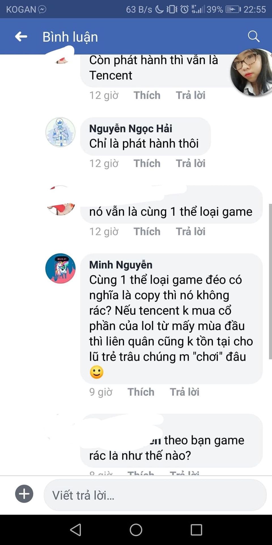The image size is (272, 545).
Task: Open Minh Nguyễn's name link
Action: point(121,265)
